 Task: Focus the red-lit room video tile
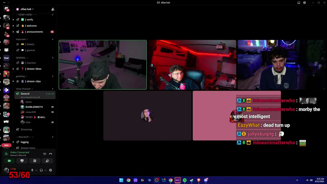coord(192,65)
